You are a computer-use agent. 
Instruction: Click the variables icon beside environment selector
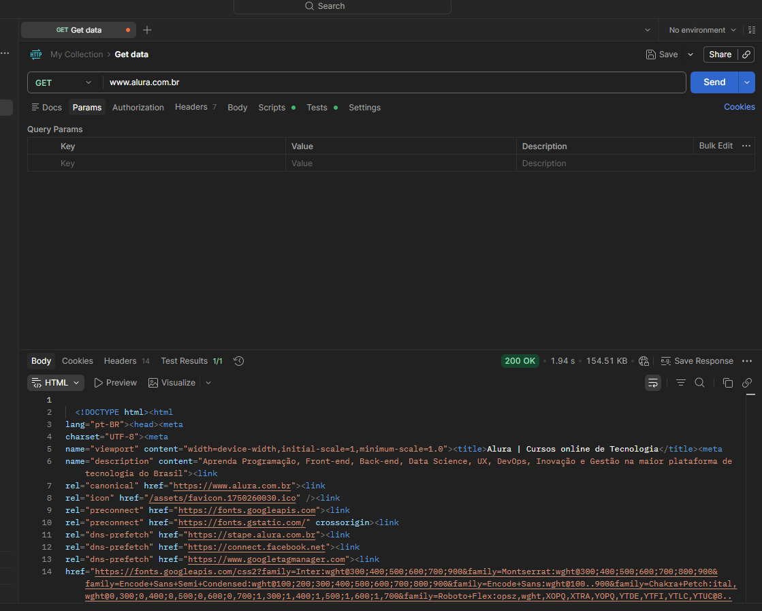point(752,30)
